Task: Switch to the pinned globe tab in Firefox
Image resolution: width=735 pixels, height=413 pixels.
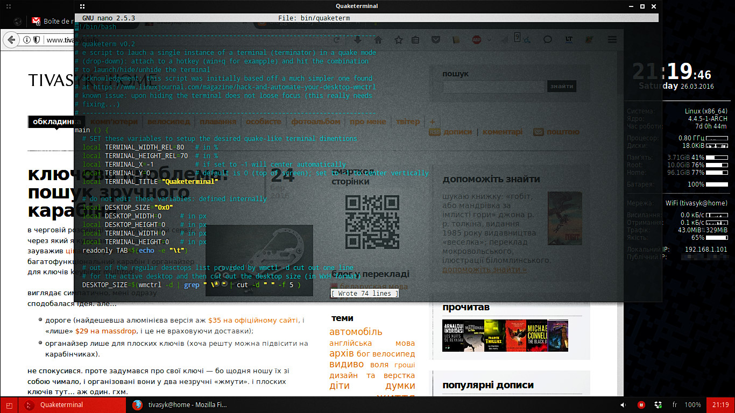Action: click(18, 22)
